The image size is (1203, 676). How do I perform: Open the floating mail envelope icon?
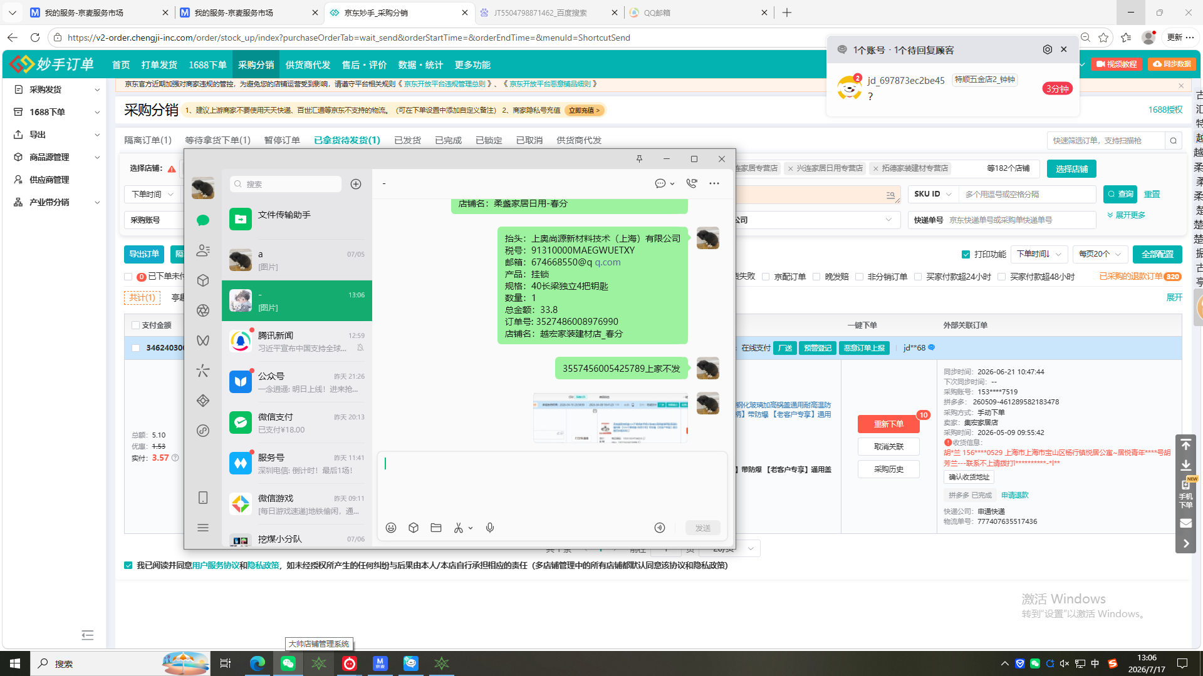click(1186, 523)
